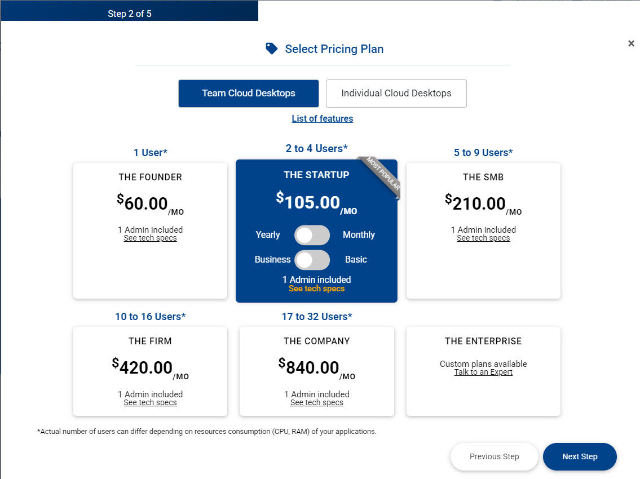Screen dimensions: 640x479
Task: Toggle the Business/Basic plan switch
Action: click(312, 260)
